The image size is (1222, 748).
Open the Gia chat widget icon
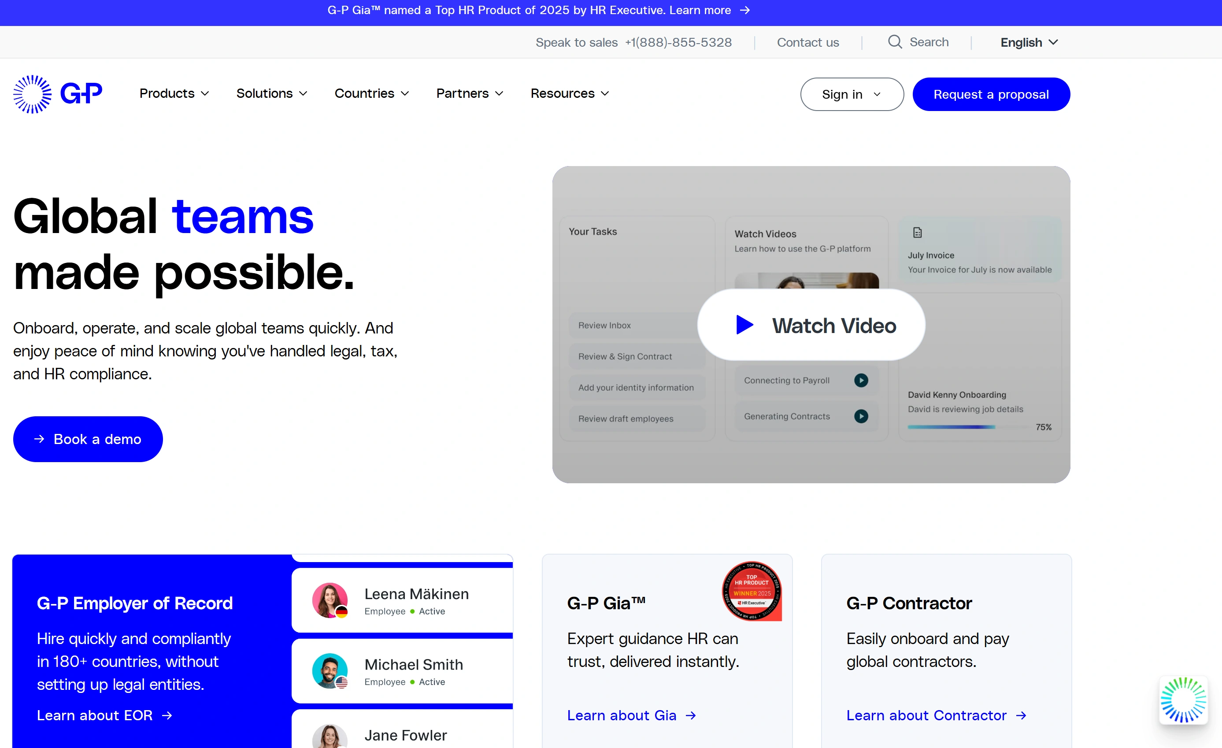coord(1183,700)
